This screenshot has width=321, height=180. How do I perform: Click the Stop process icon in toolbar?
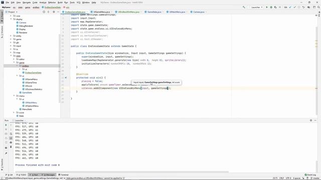click(x=280, y=7)
